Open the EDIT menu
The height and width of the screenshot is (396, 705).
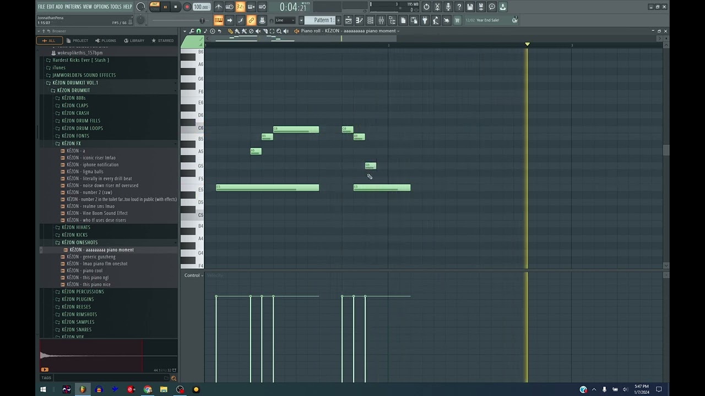pyautogui.click(x=51, y=7)
